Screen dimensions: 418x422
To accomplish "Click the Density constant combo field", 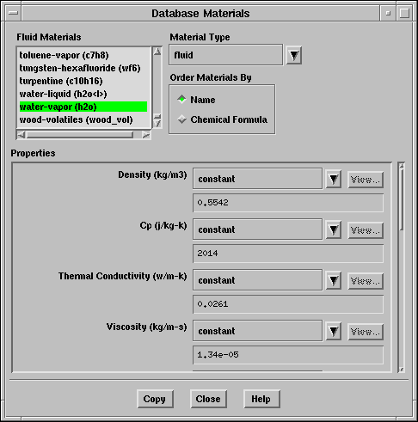I will pyautogui.click(x=257, y=179).
